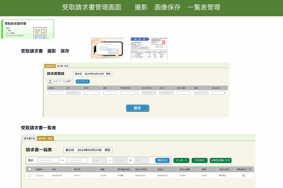This screenshot has width=283, height=188.
Task: Click the large 保存 button
Action: 137,108
